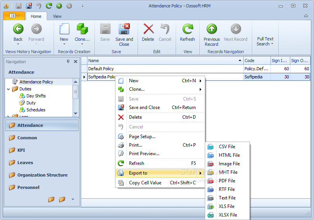Screen dimensions: 314x220
Task: Choose HTML File export option
Action: coord(227,155)
